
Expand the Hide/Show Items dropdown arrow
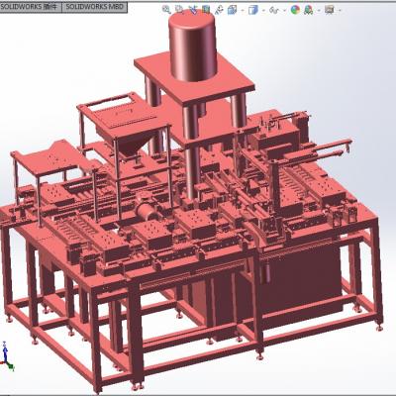[x=284, y=11]
